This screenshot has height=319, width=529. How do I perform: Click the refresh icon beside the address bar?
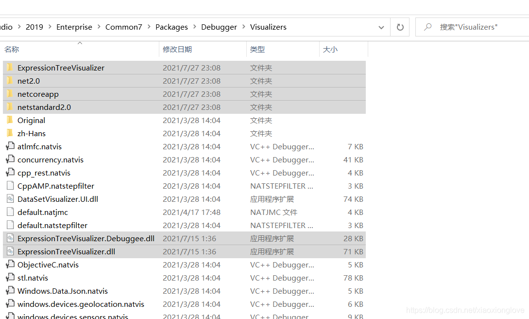point(400,27)
